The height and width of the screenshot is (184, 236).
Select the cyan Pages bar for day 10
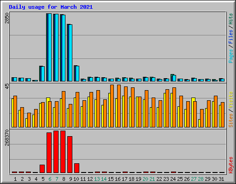(x=77, y=74)
